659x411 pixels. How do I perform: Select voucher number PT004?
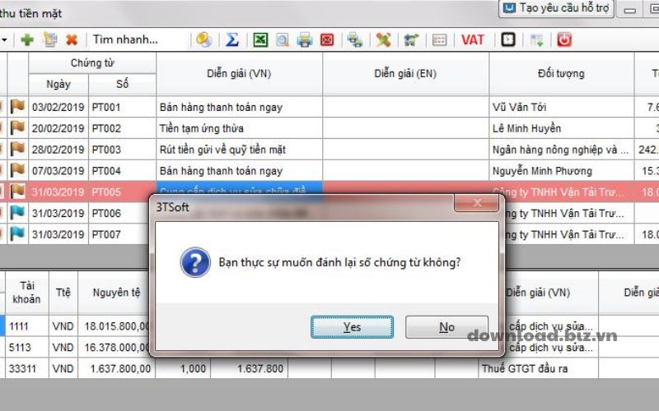pos(122,171)
